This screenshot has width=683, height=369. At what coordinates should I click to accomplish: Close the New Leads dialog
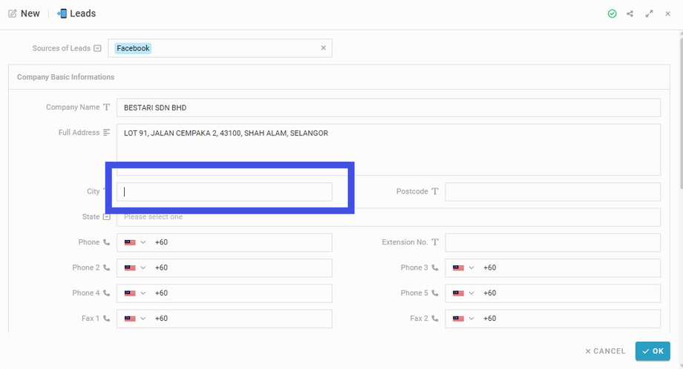(x=667, y=14)
